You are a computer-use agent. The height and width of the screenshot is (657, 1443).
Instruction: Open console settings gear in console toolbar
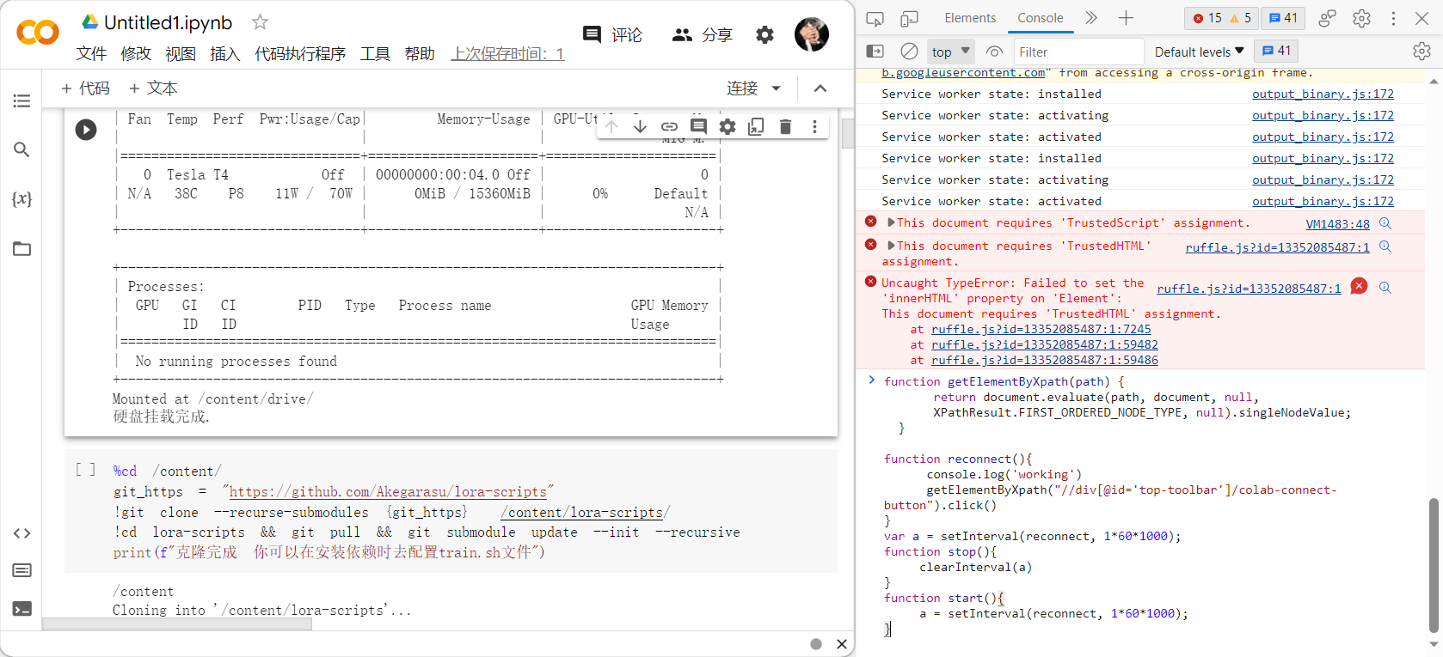[x=1422, y=52]
